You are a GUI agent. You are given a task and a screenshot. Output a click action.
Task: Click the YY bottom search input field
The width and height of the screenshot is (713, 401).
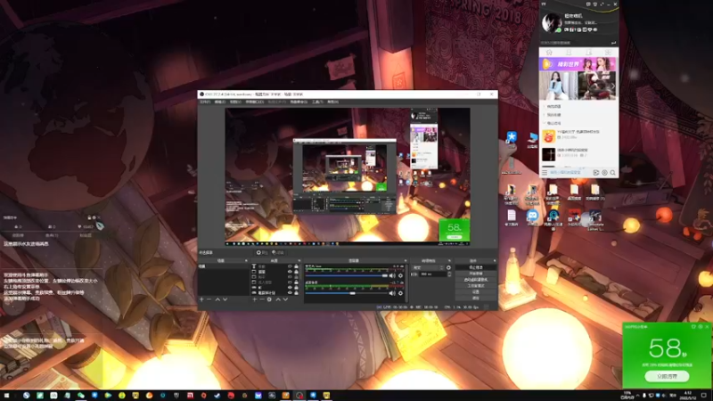coord(568,173)
